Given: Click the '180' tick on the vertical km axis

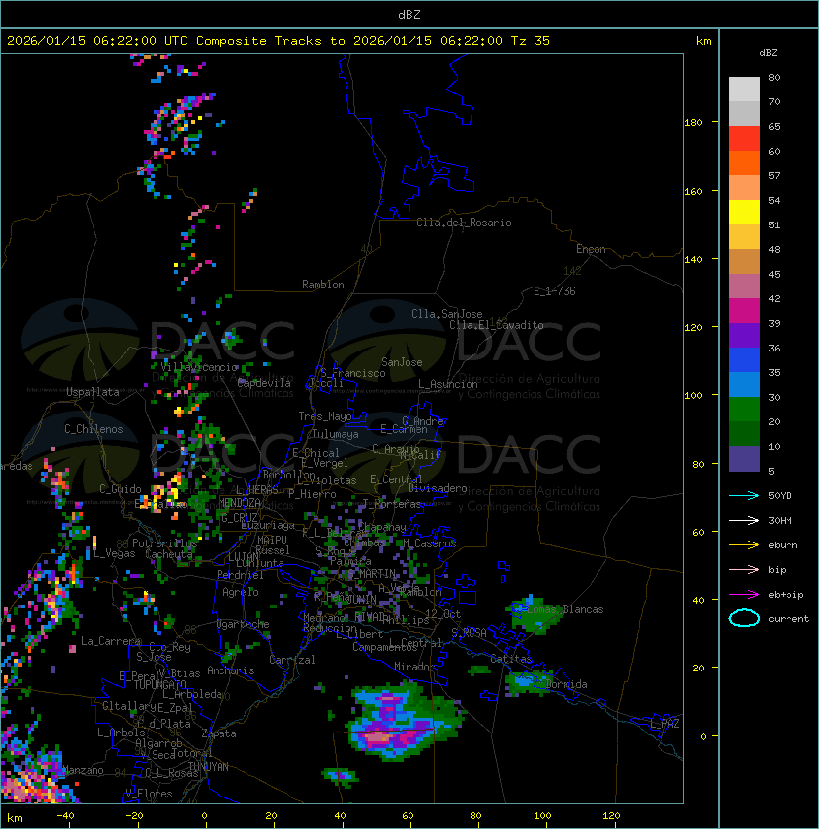Looking at the screenshot, I should tap(693, 123).
